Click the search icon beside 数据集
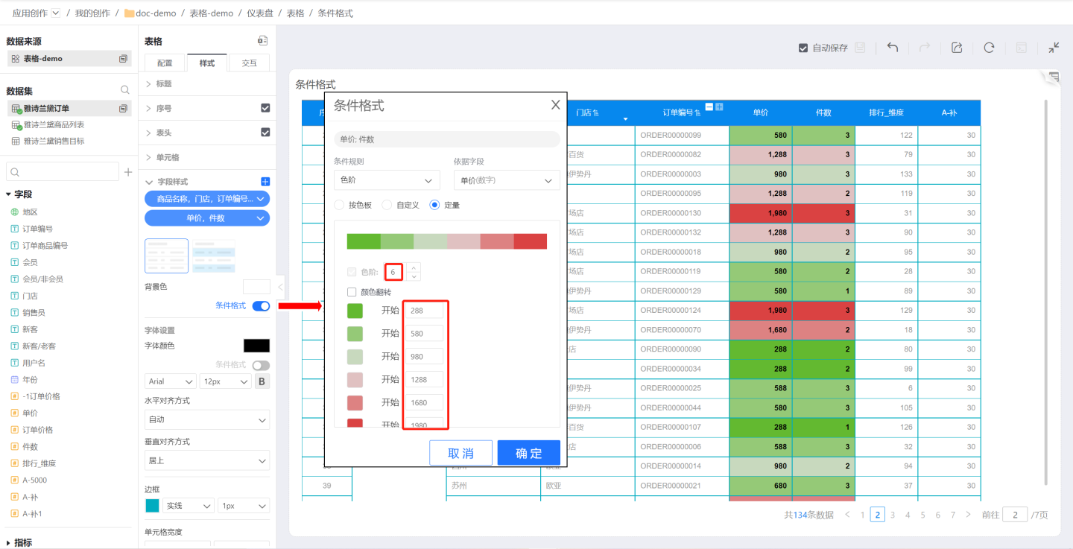1073x549 pixels. (125, 90)
